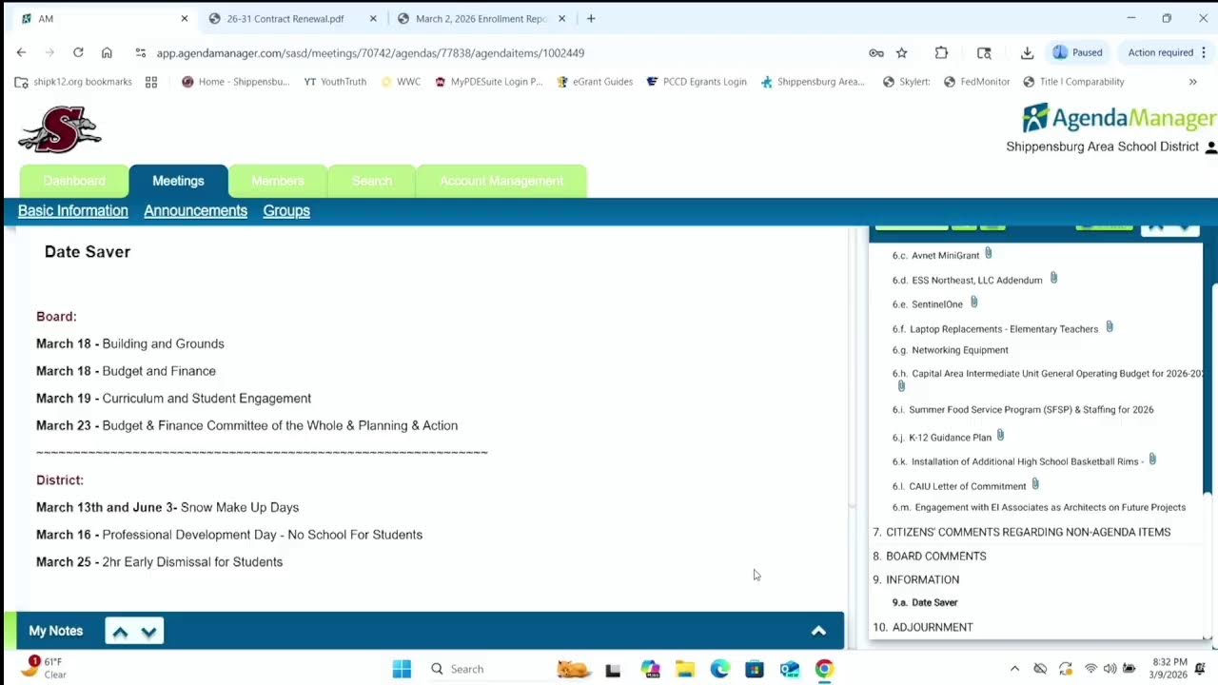The width and height of the screenshot is (1218, 685).
Task: Close the Contract Renewal.pdf browser tab
Action: click(373, 18)
